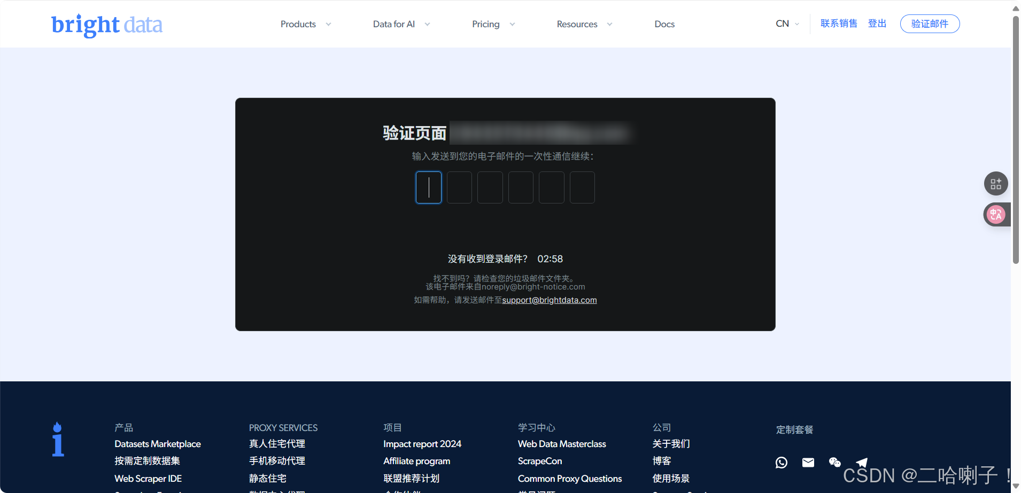This screenshot has width=1021, height=493.
Task: Expand the Products menu chevron
Action: click(328, 24)
